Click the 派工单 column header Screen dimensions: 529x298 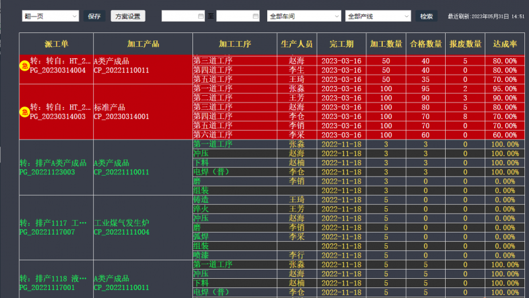point(56,44)
